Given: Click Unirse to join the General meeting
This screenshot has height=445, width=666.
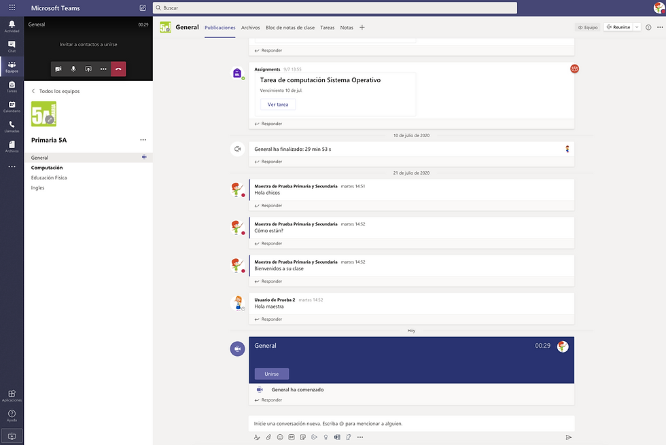Looking at the screenshot, I should tap(272, 374).
